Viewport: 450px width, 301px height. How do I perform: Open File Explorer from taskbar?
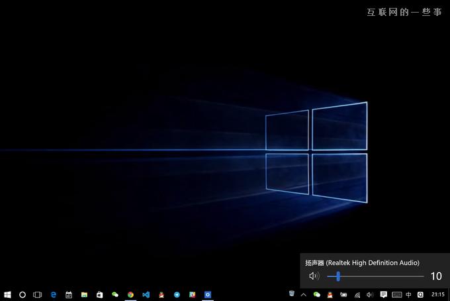84,294
